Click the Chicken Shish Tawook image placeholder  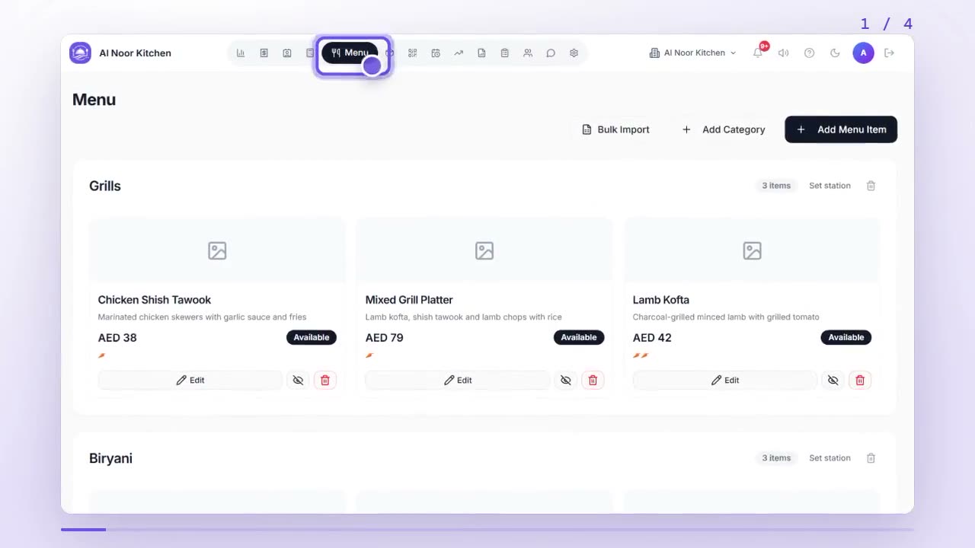click(217, 250)
